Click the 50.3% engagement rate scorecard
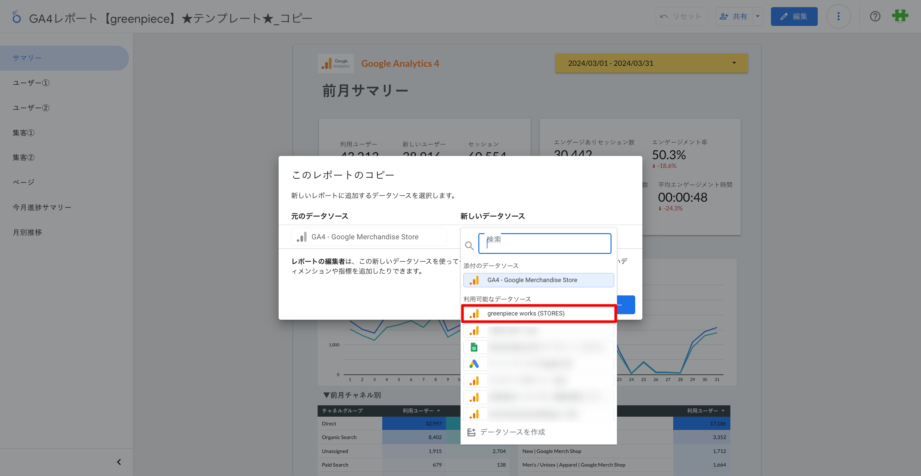The height and width of the screenshot is (476, 921). point(669,155)
